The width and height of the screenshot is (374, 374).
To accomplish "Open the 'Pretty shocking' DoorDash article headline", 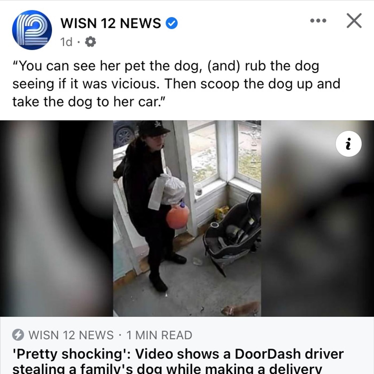I will [178, 361].
